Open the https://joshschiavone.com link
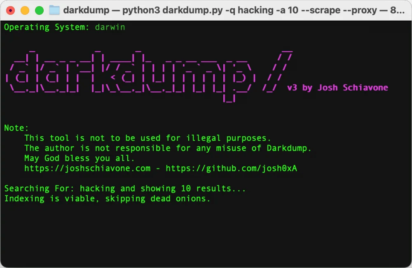This screenshot has height=268, width=412. tap(87, 168)
